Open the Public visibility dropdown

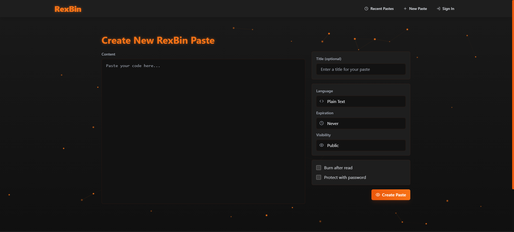click(x=361, y=145)
